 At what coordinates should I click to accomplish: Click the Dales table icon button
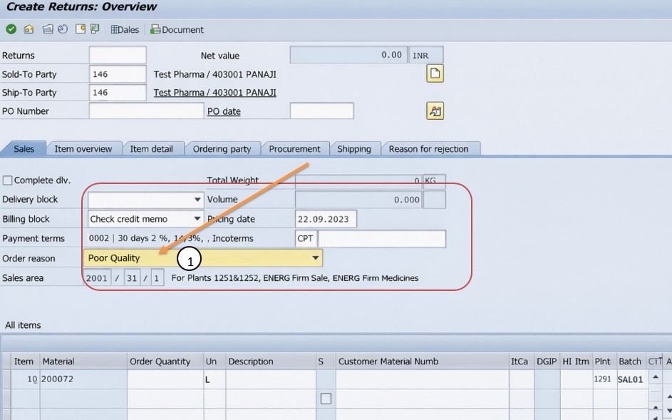pos(125,29)
